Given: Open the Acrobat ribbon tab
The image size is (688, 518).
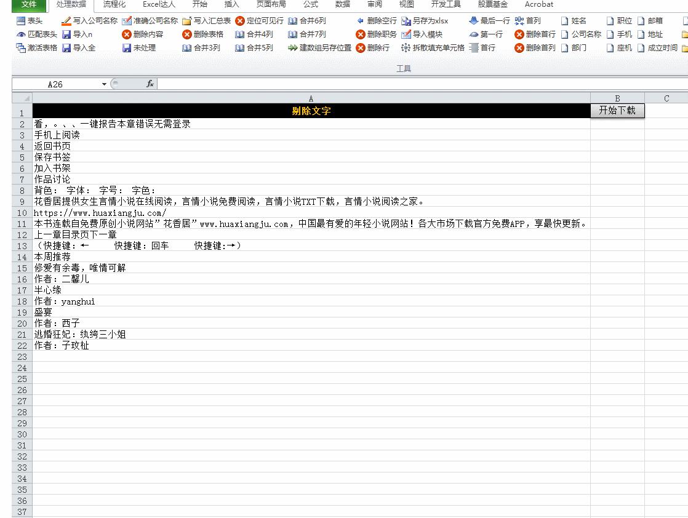Looking at the screenshot, I should point(539,5).
